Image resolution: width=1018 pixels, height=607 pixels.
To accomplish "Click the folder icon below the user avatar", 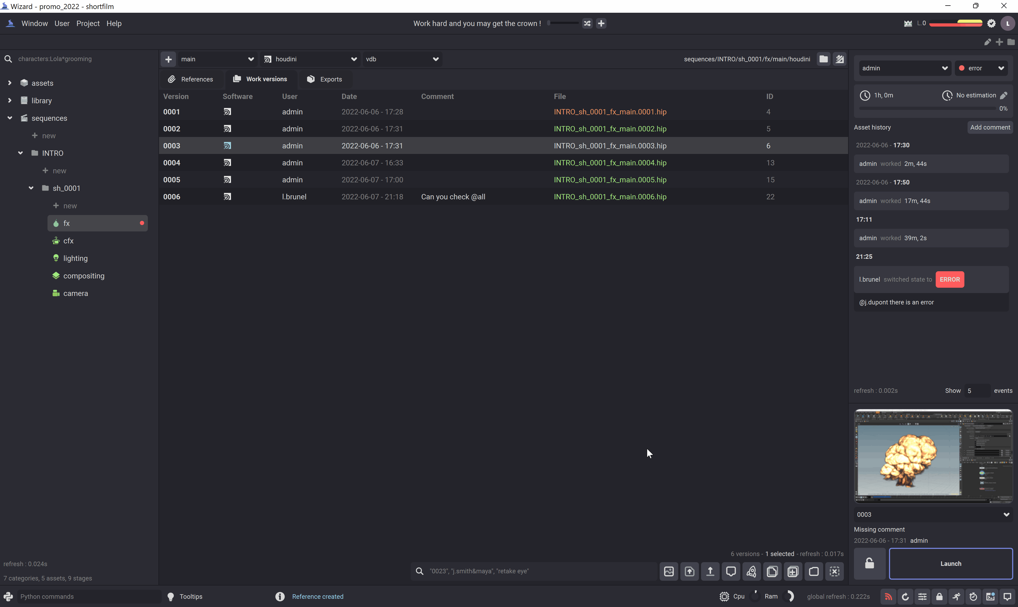I will [x=1011, y=42].
